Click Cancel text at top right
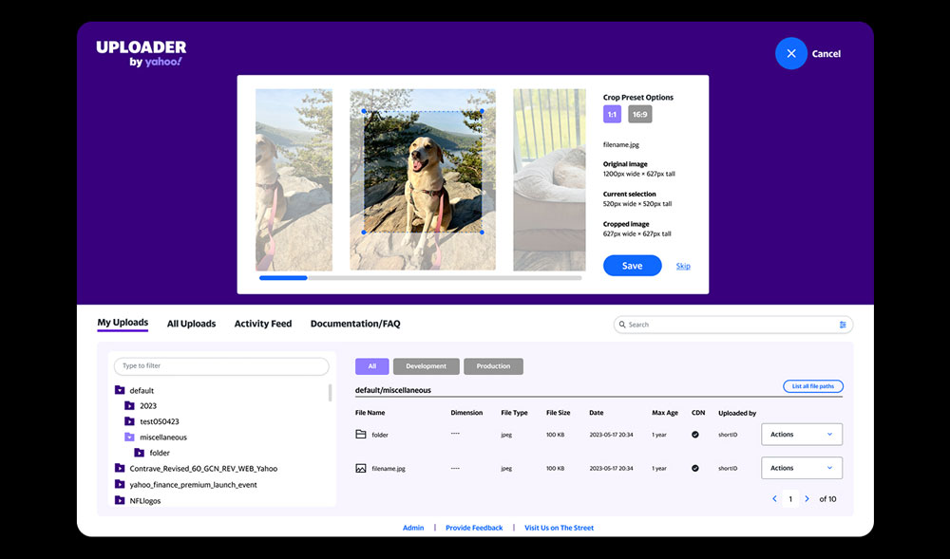The height and width of the screenshot is (559, 950). pyautogui.click(x=826, y=54)
